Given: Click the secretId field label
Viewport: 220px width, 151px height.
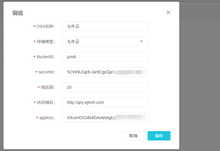Looking at the screenshot, I should pos(47,72).
